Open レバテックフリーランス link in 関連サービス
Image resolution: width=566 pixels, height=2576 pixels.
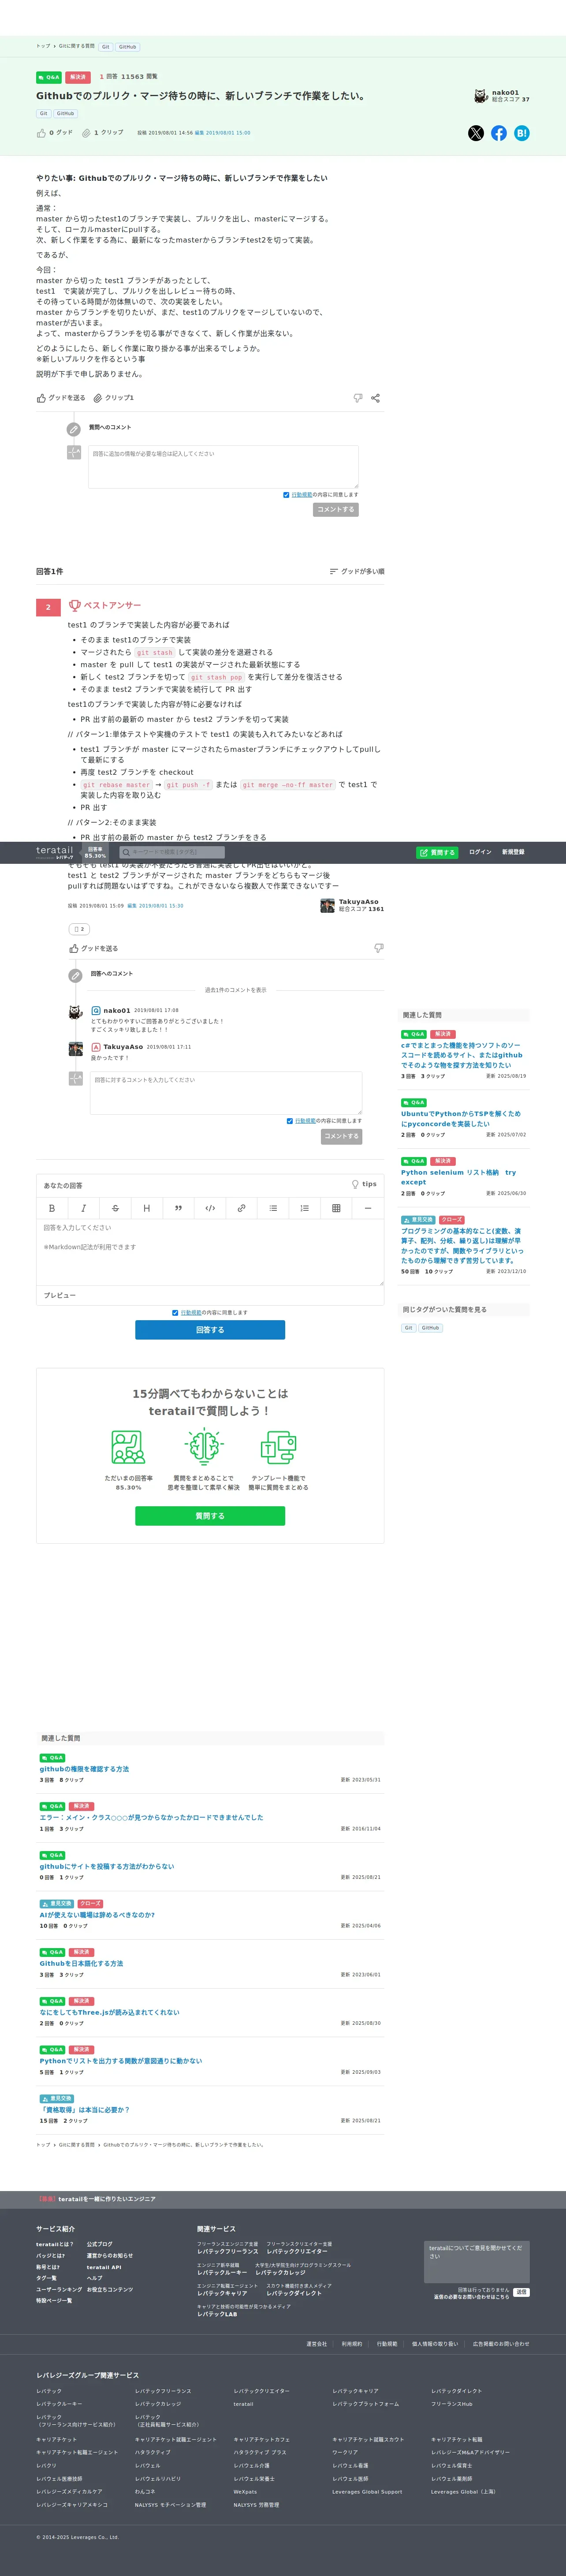coord(227,2251)
